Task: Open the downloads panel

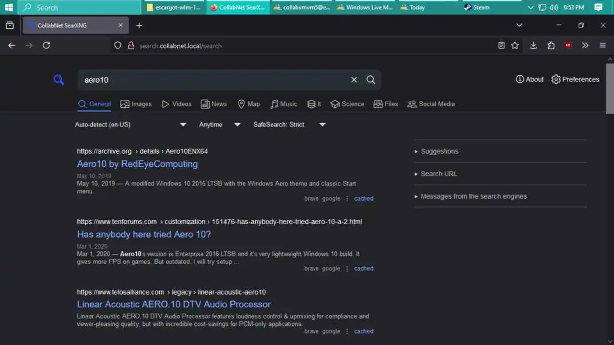Action: (533, 46)
